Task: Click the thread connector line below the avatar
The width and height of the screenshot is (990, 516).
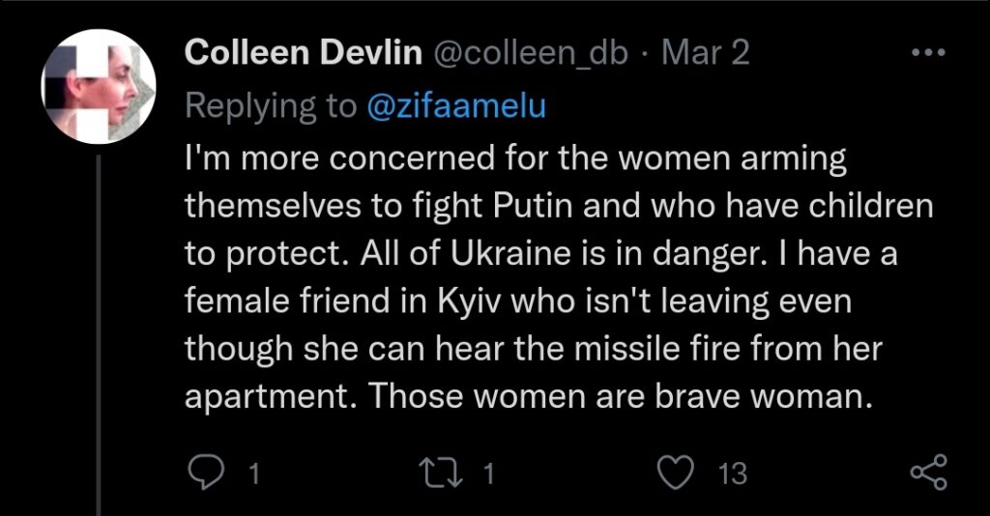Action: pyautogui.click(x=99, y=338)
